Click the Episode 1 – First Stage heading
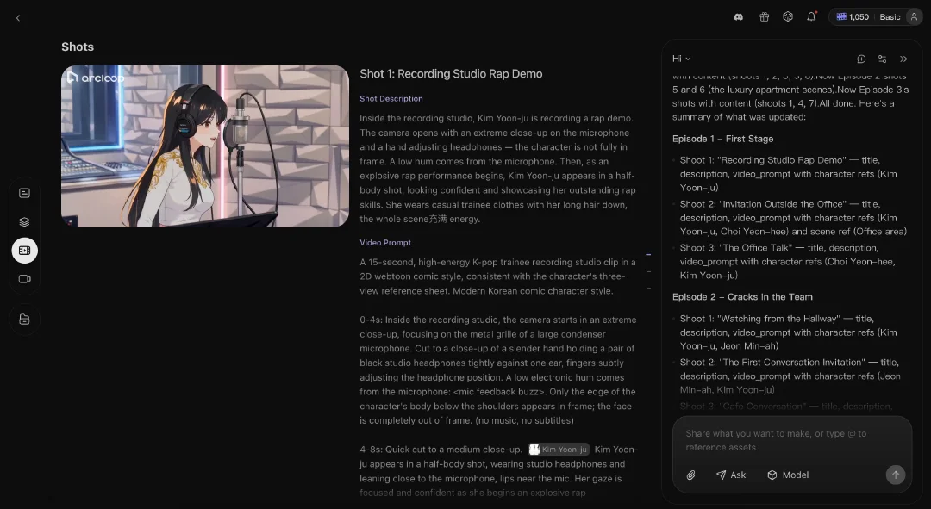 (722, 139)
